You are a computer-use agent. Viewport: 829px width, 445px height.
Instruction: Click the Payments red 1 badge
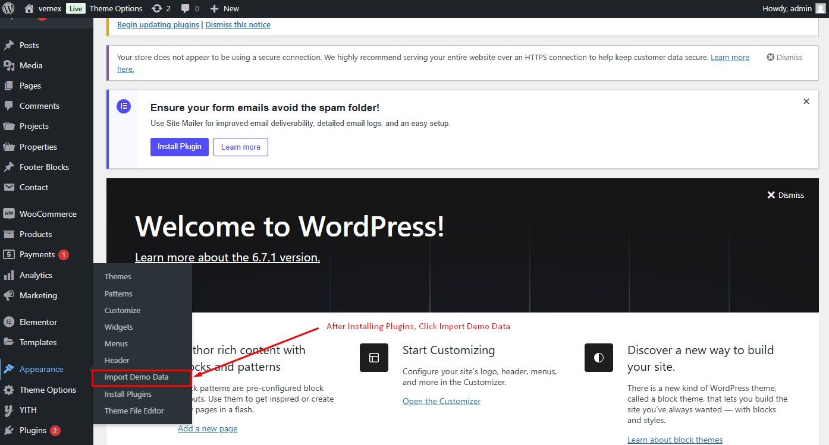click(64, 254)
